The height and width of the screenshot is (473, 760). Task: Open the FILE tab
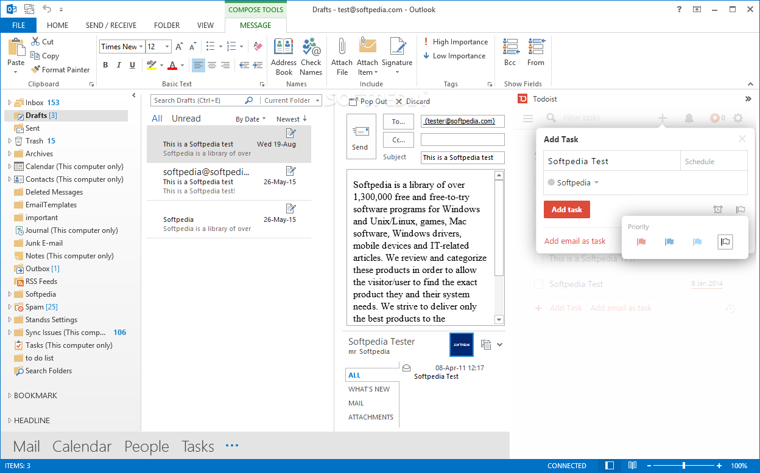coord(18,26)
